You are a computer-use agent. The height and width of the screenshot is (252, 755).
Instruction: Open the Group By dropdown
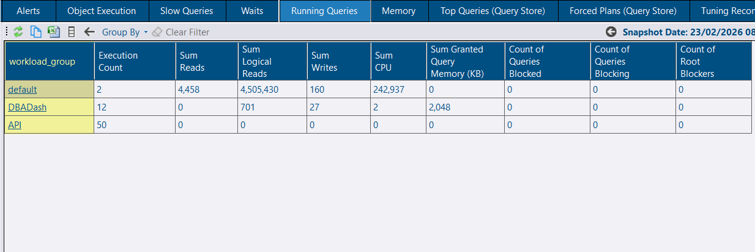(x=124, y=32)
